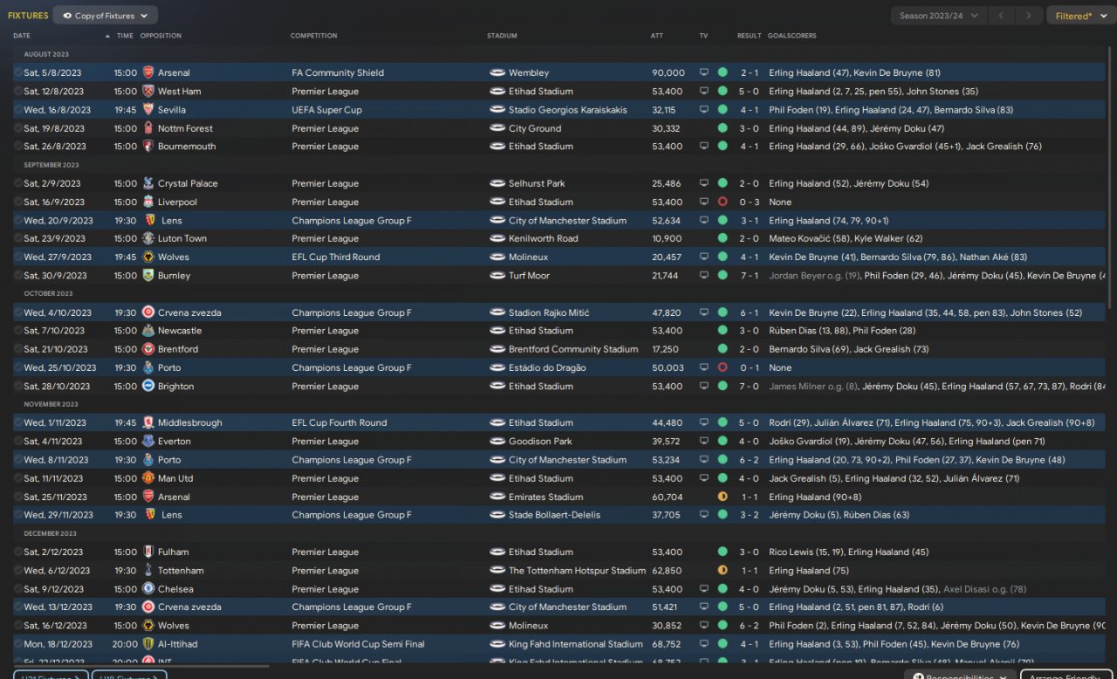Sort by the Result column header
The width and height of the screenshot is (1117, 679).
click(x=750, y=36)
